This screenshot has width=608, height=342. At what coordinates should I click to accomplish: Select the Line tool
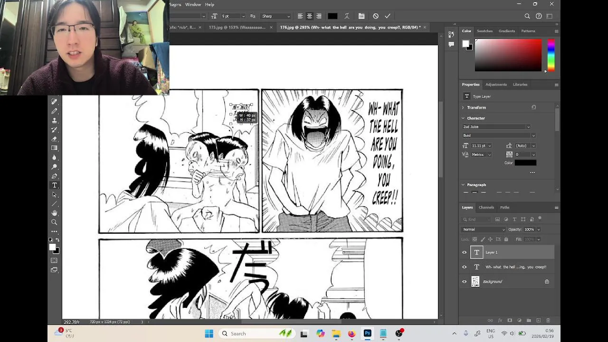(x=54, y=204)
